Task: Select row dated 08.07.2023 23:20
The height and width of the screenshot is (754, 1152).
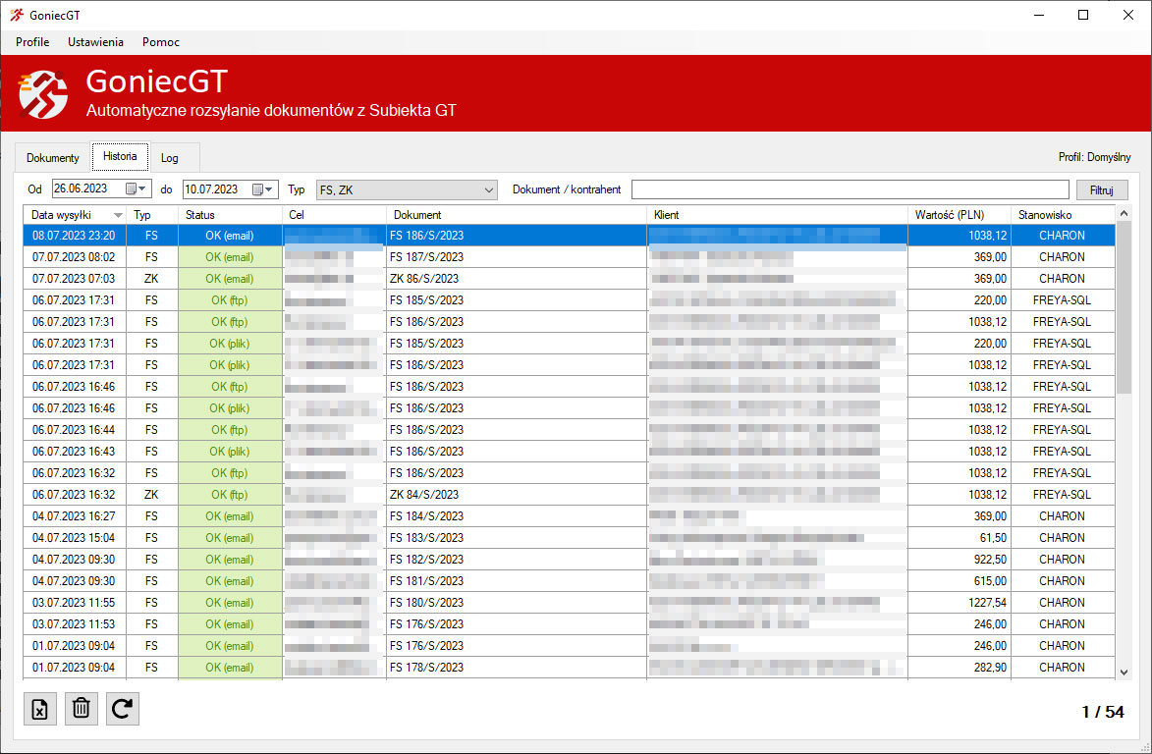Action: coord(570,236)
